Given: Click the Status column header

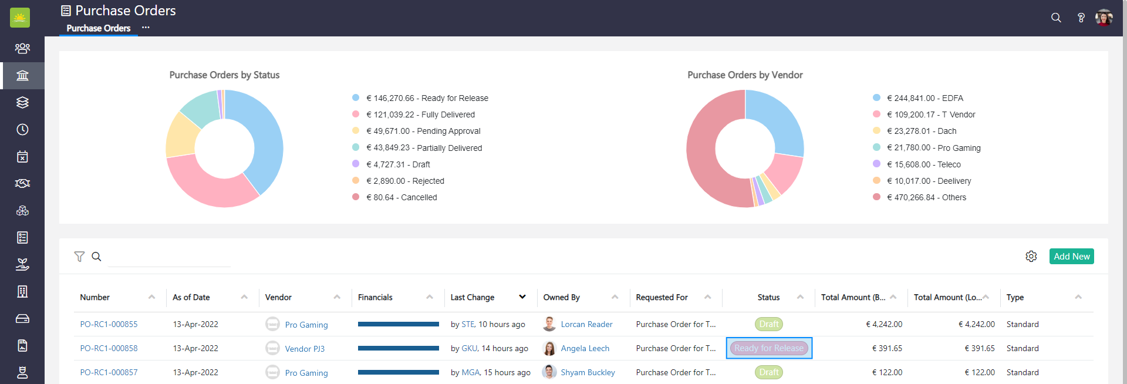Looking at the screenshot, I should point(768,297).
